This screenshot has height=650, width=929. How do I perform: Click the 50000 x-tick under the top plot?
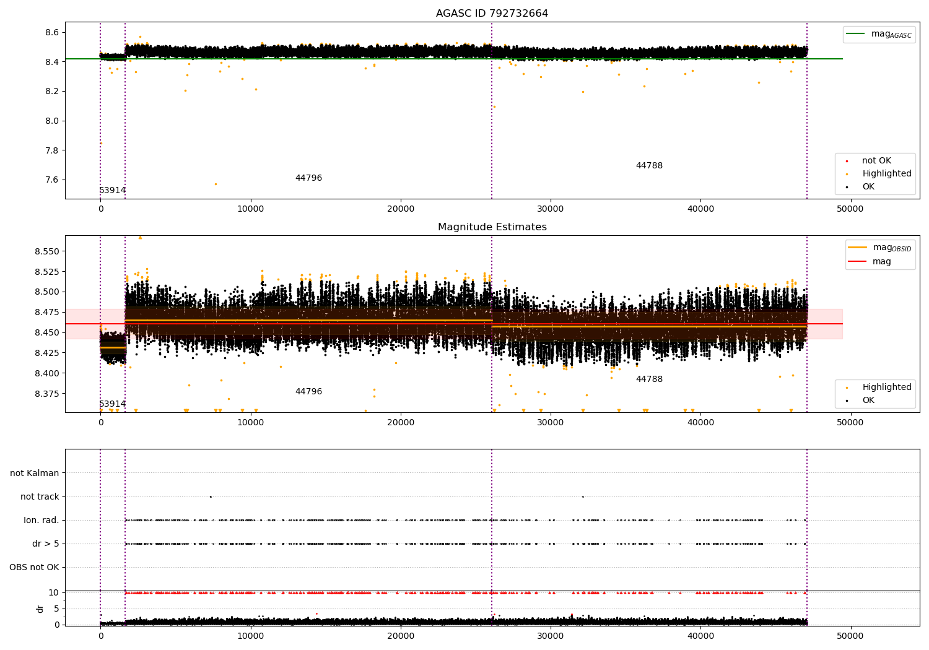point(850,209)
